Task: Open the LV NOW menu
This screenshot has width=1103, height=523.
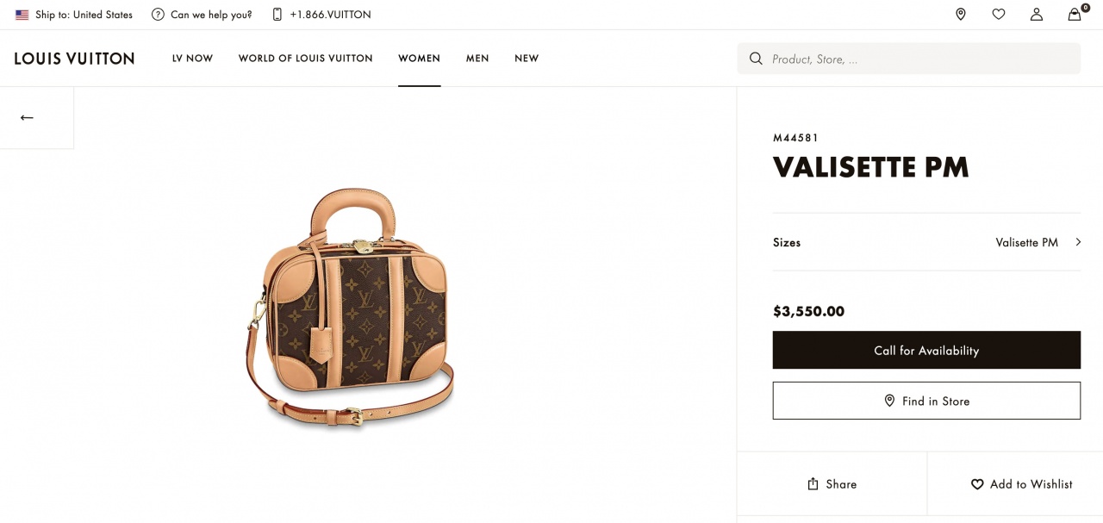Action: (192, 59)
